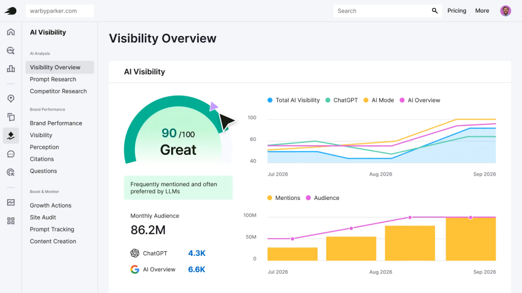Click the 4.3K ChatGPT value
This screenshot has width=522, height=293.
(x=197, y=253)
